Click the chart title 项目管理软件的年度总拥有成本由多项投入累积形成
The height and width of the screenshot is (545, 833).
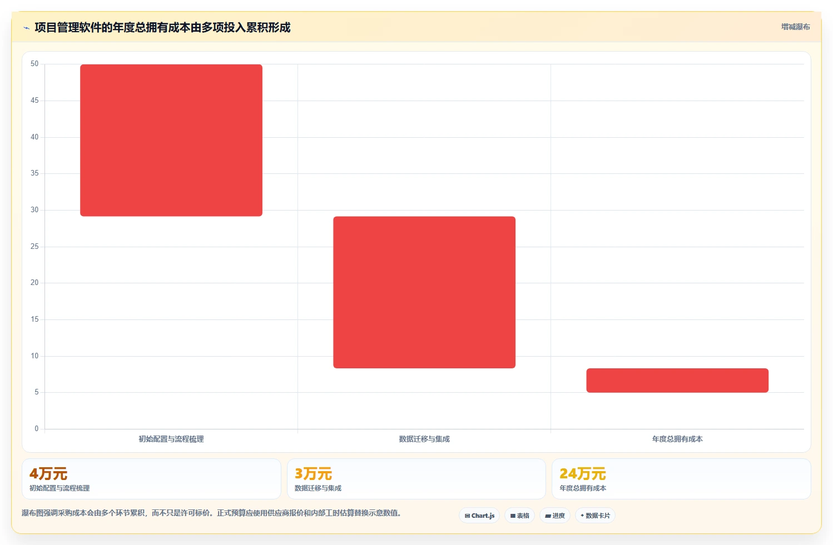(x=162, y=27)
